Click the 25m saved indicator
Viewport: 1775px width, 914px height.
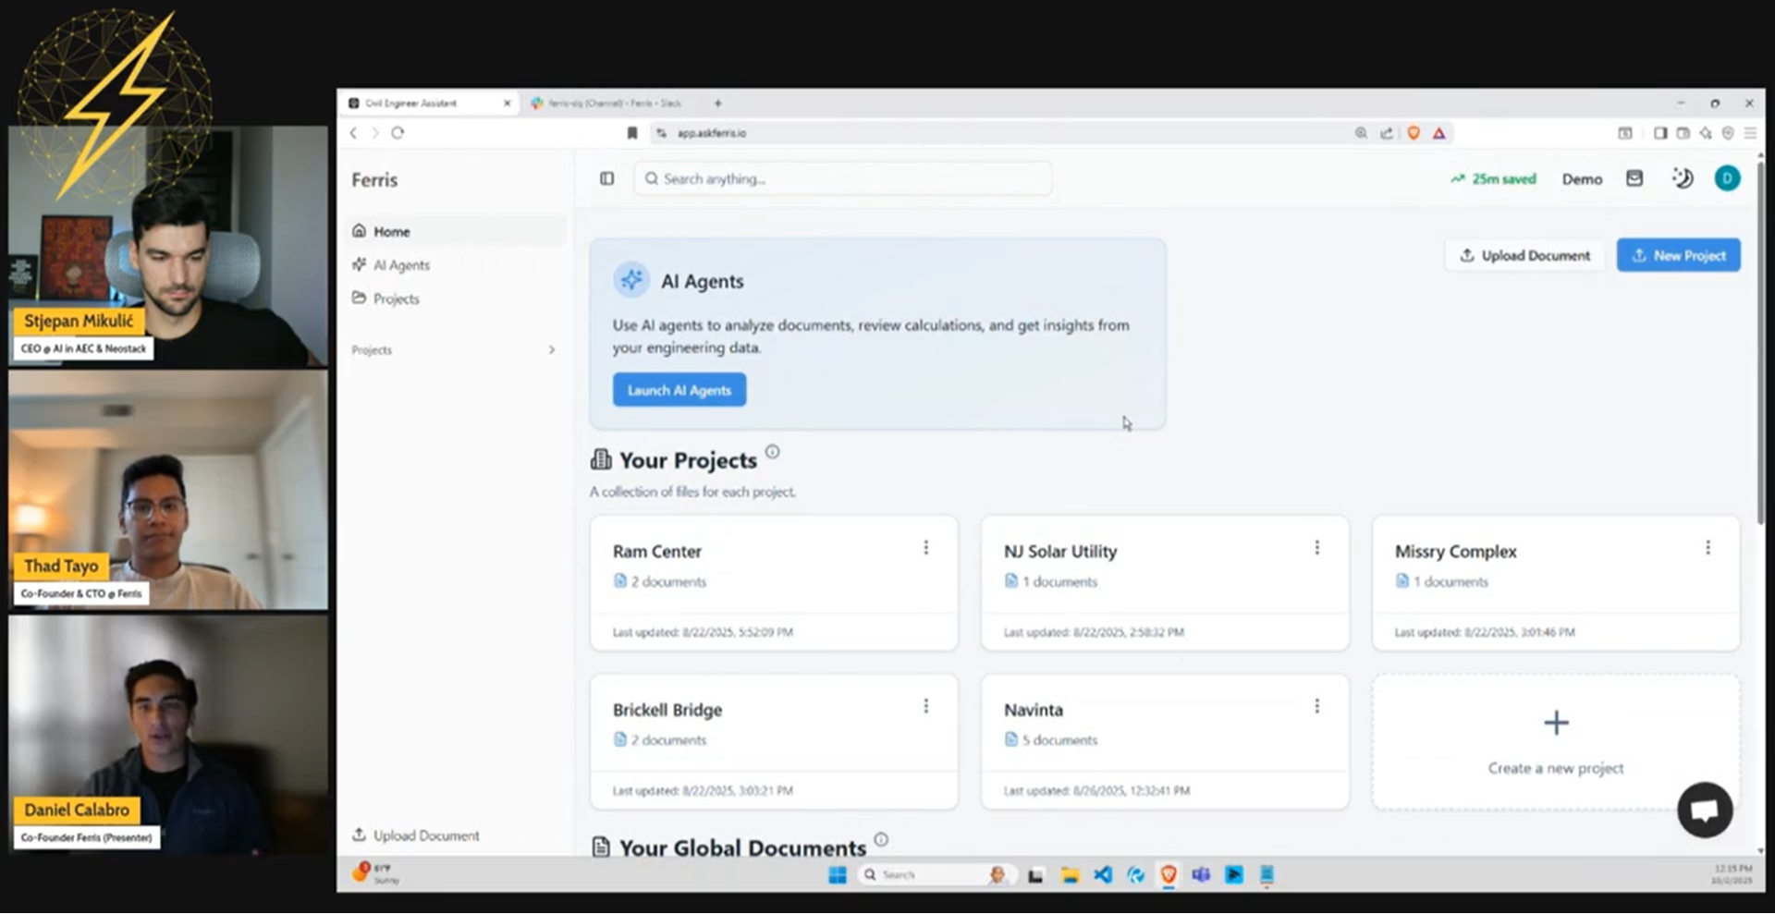pyautogui.click(x=1493, y=179)
